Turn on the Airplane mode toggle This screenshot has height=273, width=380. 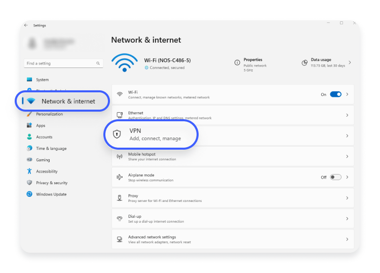(x=335, y=177)
